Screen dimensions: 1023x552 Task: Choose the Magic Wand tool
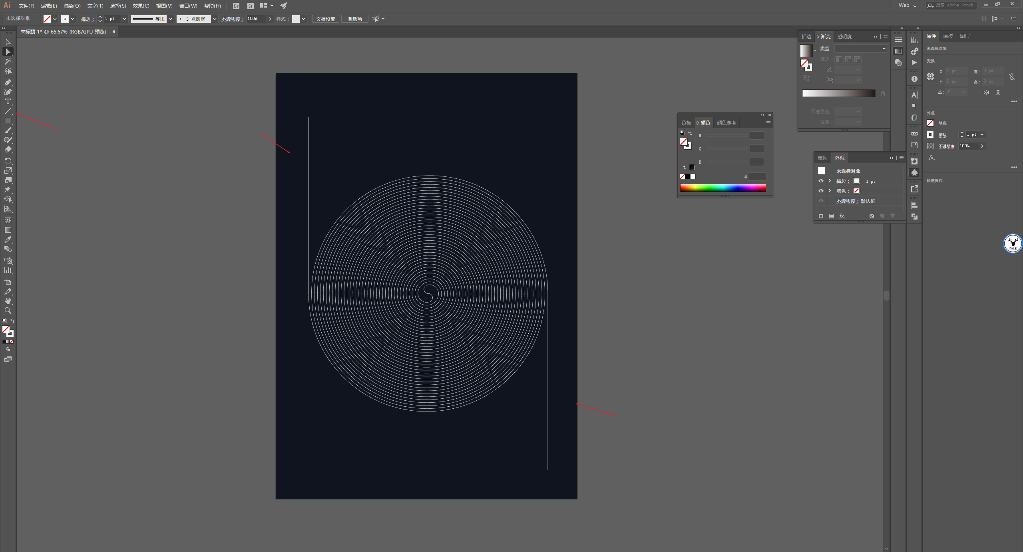(8, 61)
